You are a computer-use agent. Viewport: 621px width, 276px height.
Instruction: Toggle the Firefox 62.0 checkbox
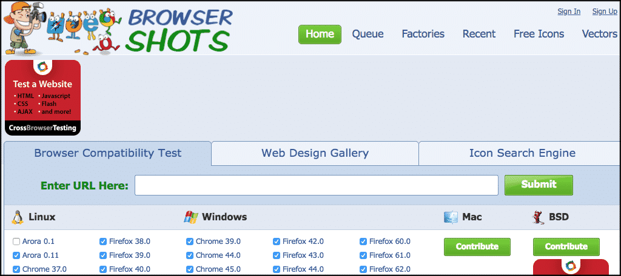[x=363, y=269]
